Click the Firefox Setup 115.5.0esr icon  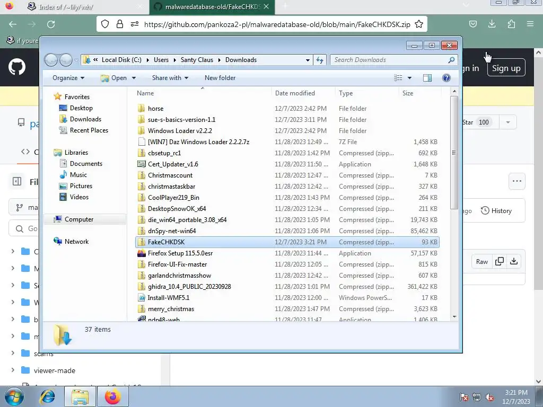[x=141, y=253]
